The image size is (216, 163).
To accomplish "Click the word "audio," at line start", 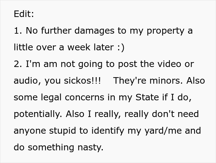I will 27,81.
